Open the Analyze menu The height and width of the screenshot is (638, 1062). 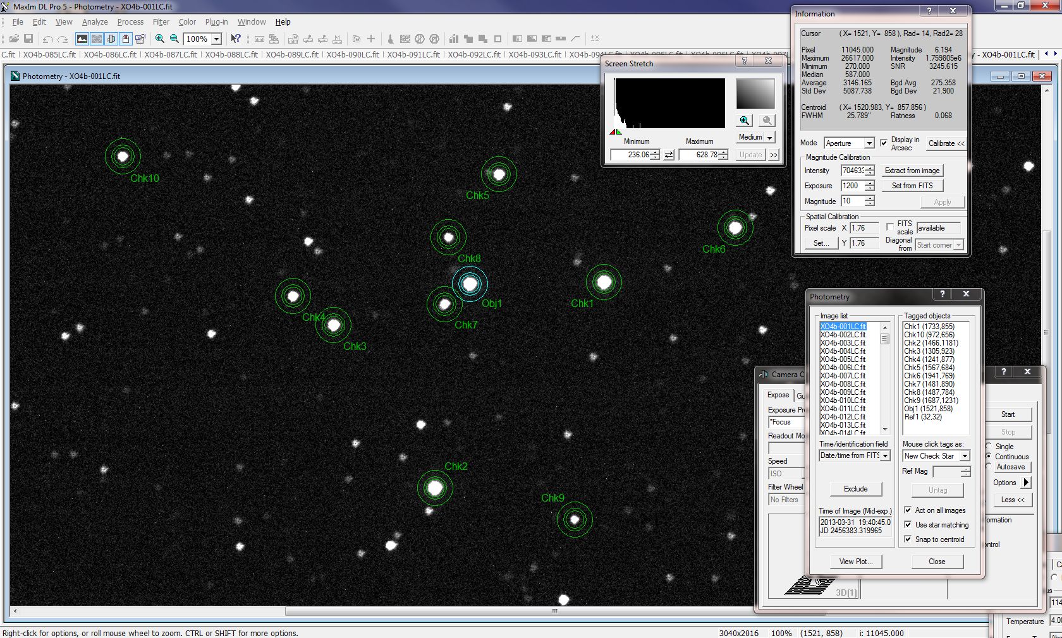(95, 21)
